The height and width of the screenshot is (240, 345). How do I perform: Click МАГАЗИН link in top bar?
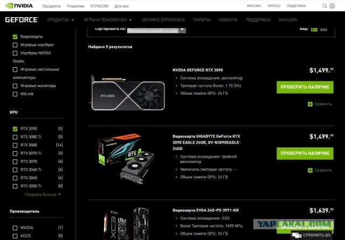[254, 6]
